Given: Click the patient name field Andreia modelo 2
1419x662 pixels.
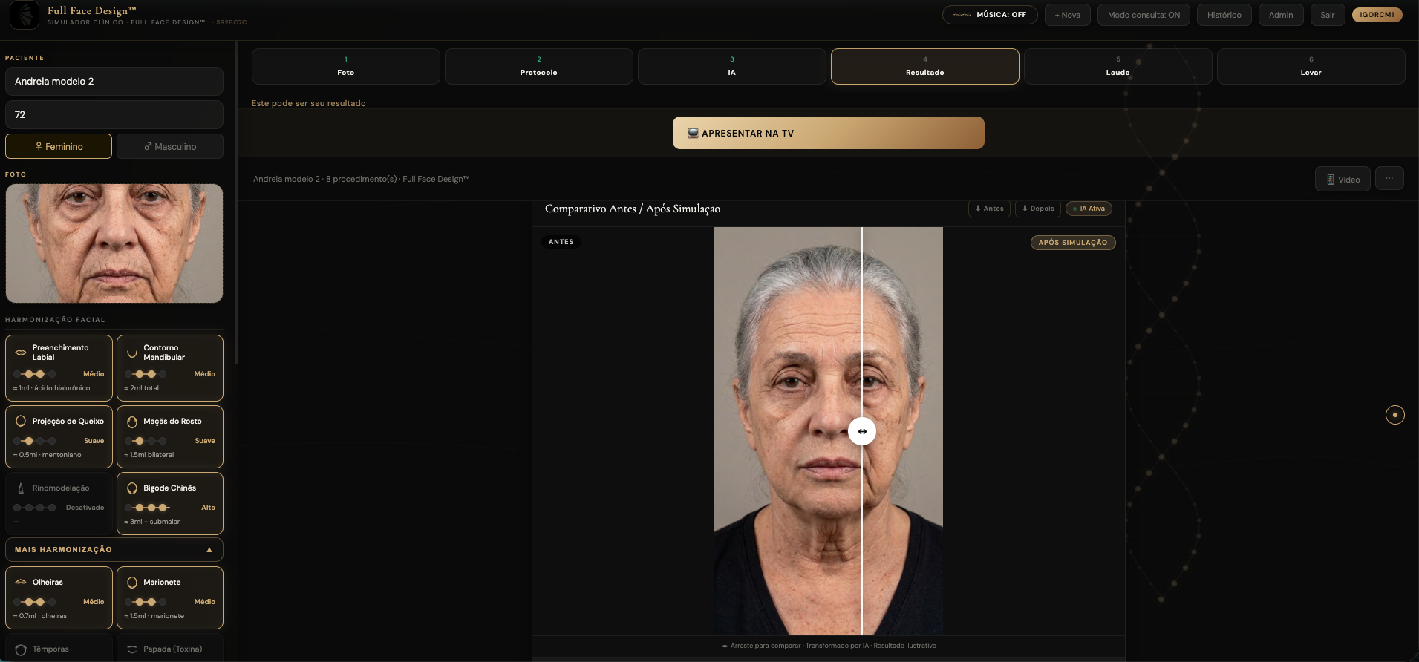Looking at the screenshot, I should pos(114,81).
